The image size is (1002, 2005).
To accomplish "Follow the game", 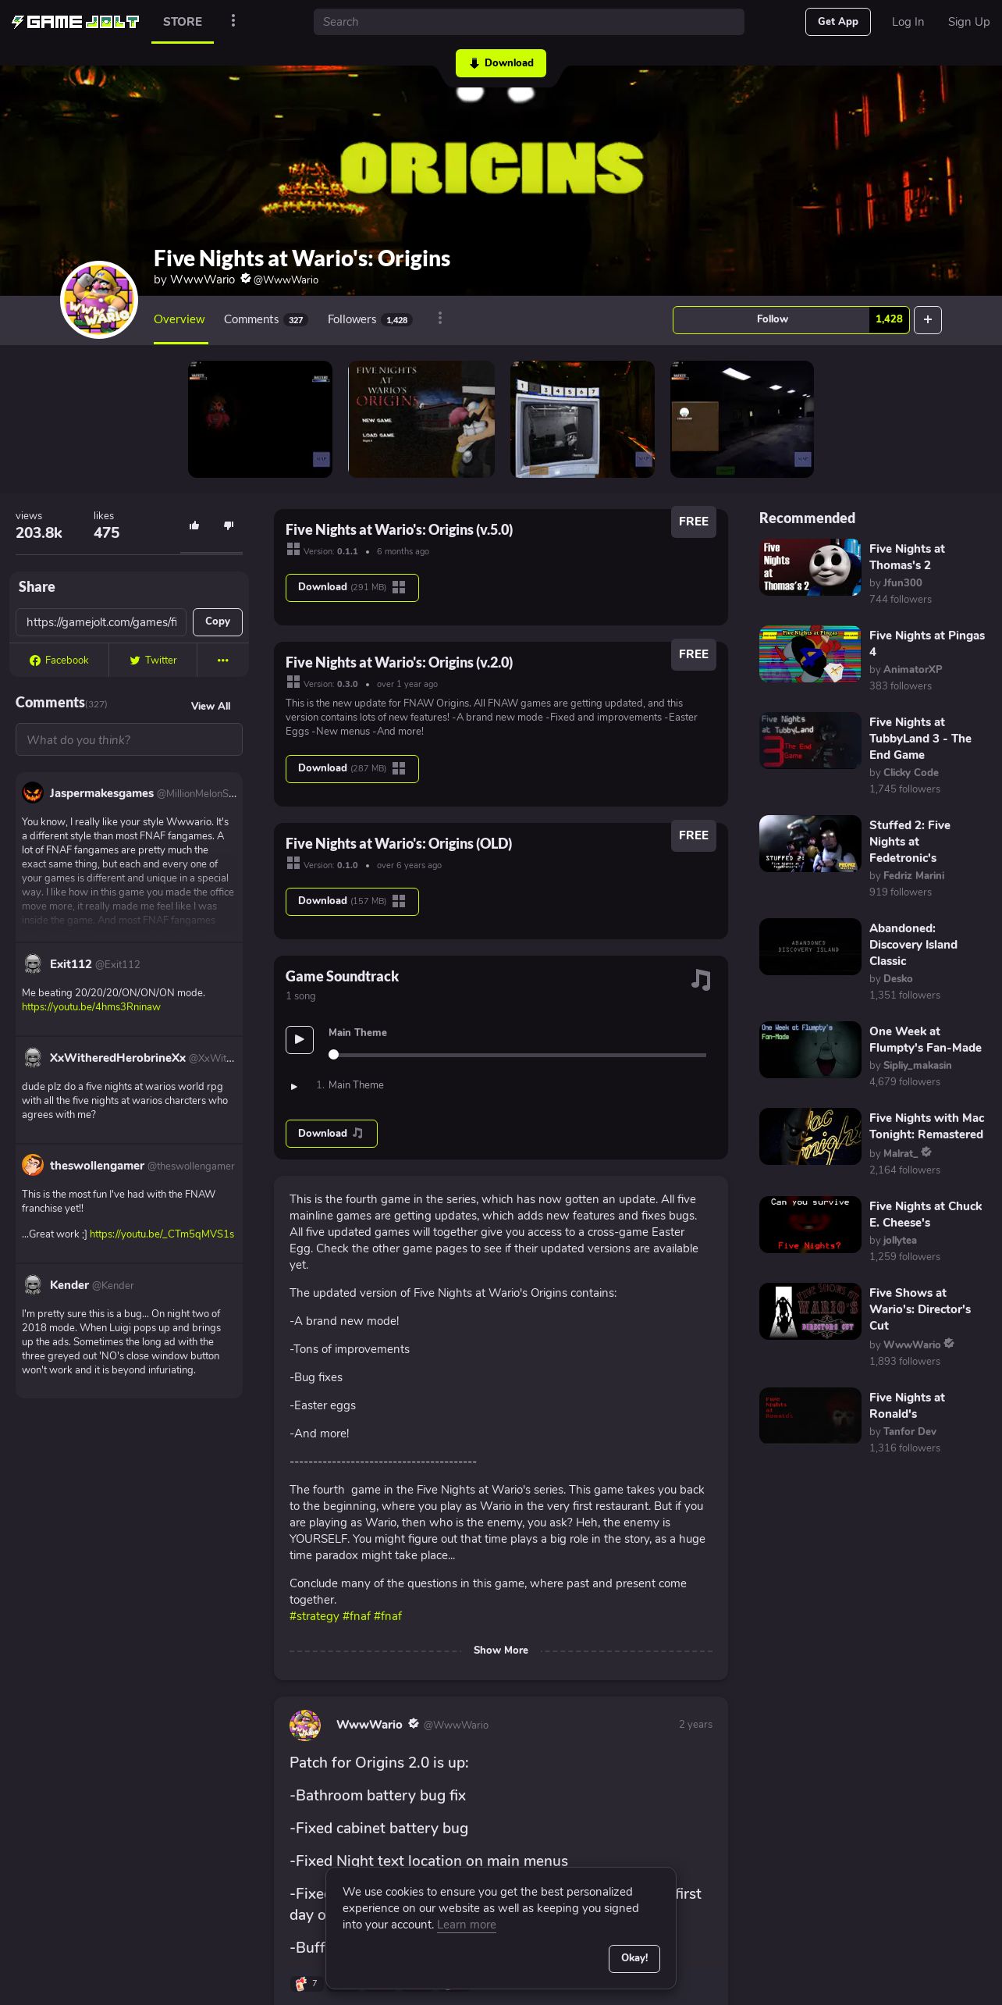I will click(772, 319).
